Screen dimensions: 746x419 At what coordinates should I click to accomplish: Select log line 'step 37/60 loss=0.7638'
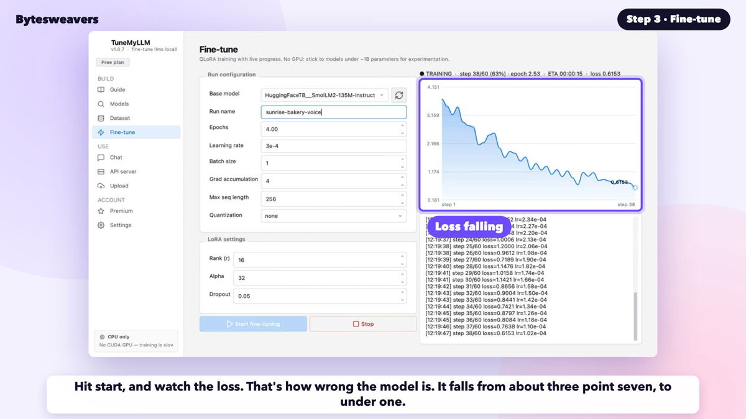486,327
